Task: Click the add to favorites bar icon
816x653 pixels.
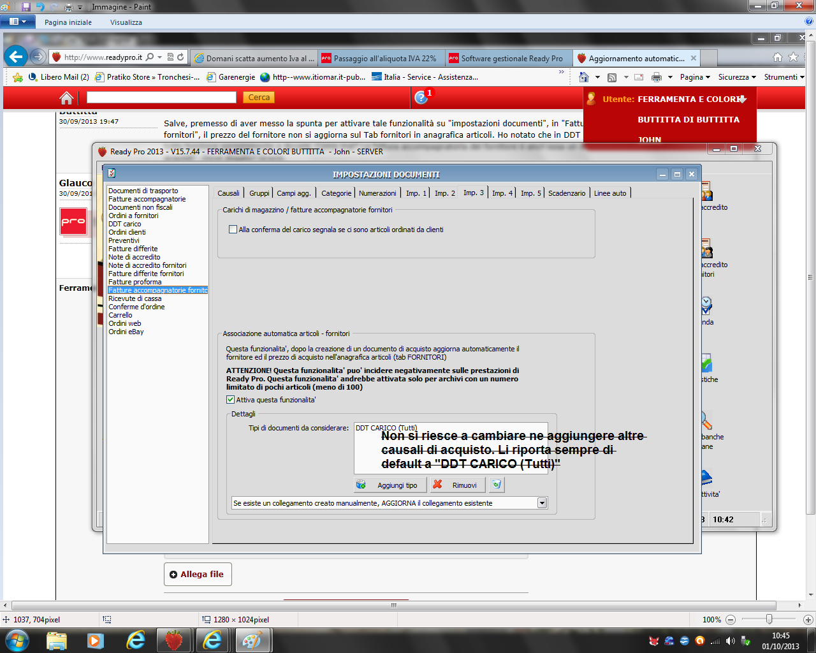Action: [18, 77]
